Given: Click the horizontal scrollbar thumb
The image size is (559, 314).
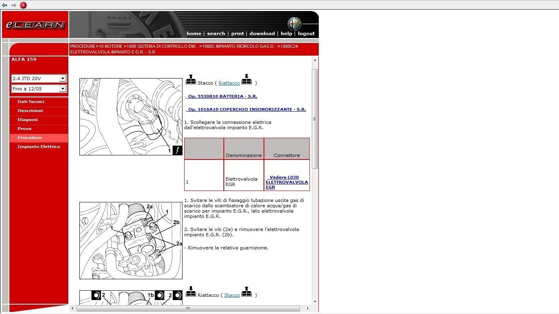Looking at the screenshot, I should [188, 309].
